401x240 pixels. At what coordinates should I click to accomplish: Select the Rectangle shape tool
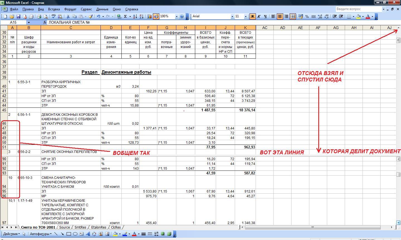(x=69, y=234)
